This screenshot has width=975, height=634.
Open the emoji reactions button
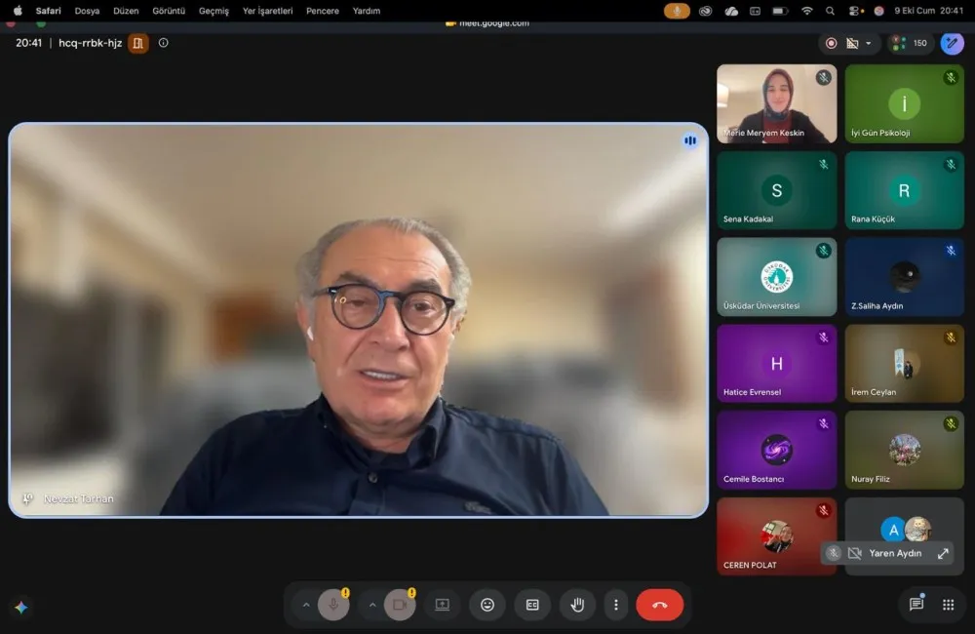tap(487, 605)
